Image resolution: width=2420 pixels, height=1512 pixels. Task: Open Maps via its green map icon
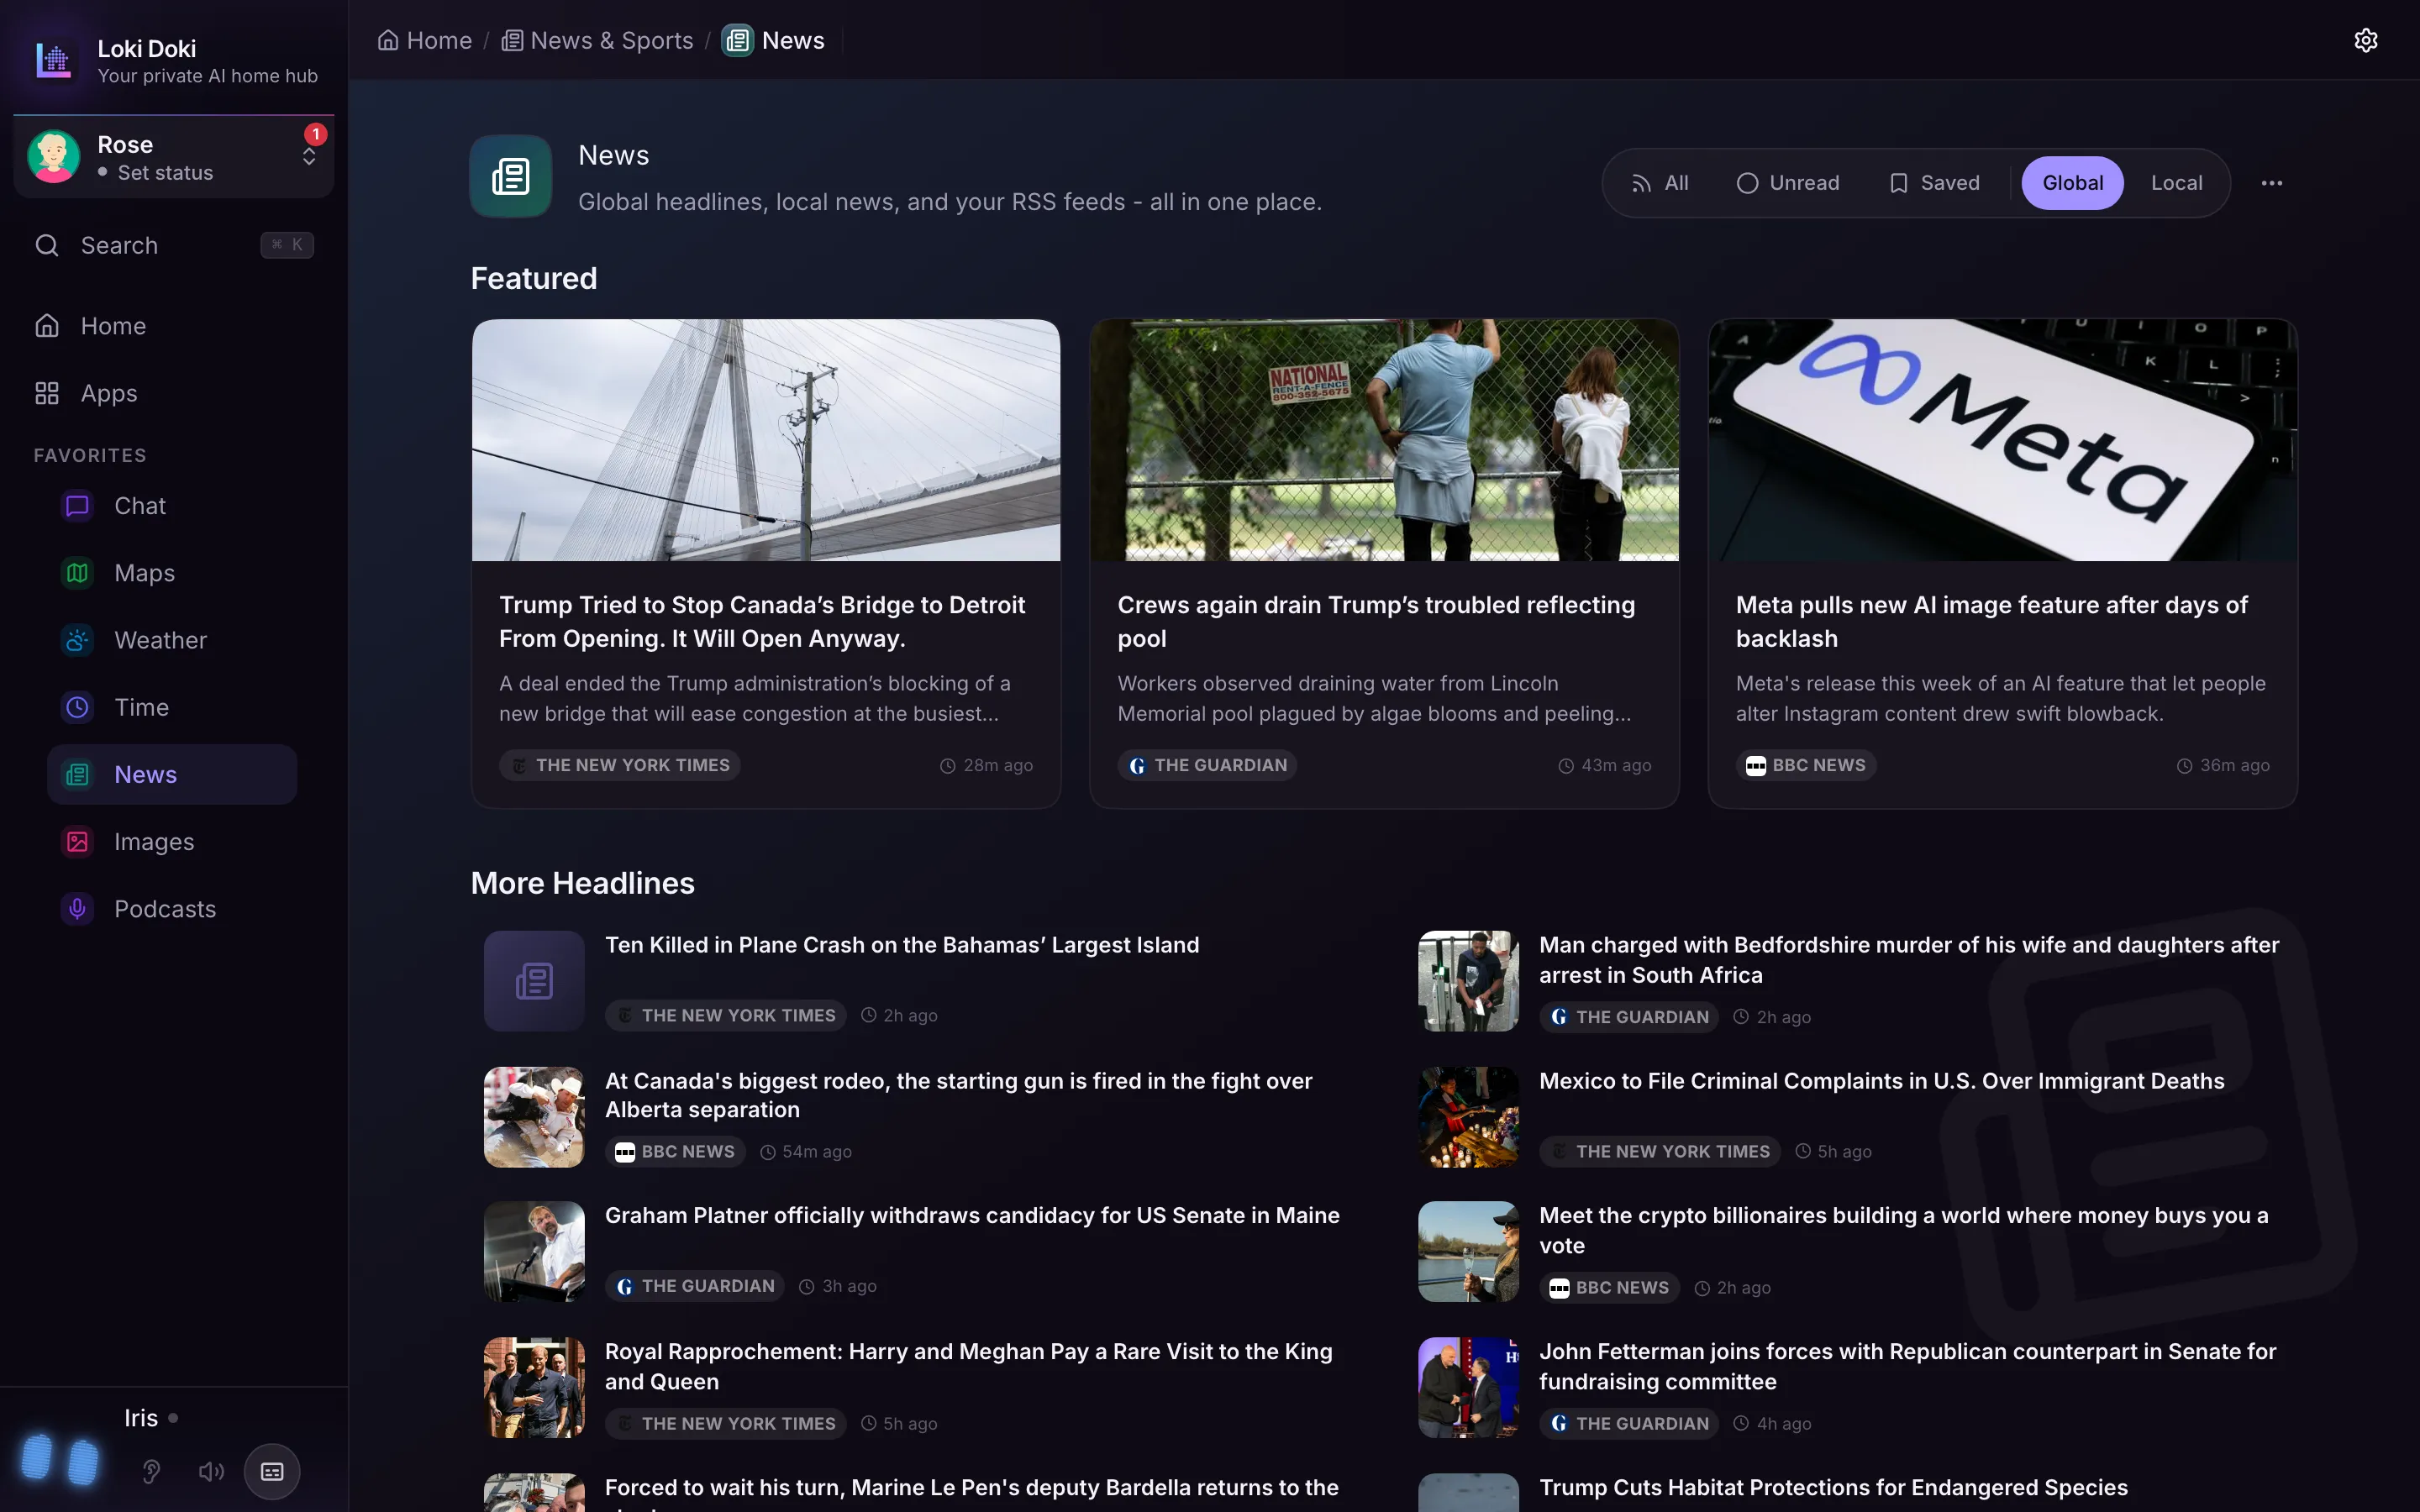tap(77, 573)
